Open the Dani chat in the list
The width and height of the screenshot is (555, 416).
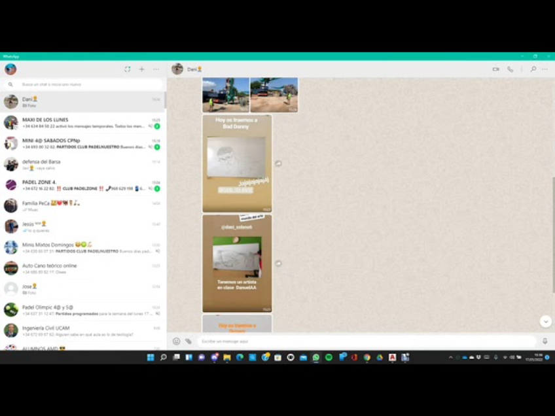point(82,102)
